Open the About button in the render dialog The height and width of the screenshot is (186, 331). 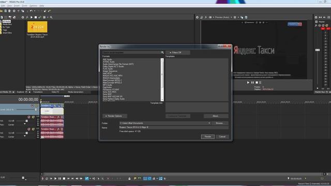(x=216, y=116)
